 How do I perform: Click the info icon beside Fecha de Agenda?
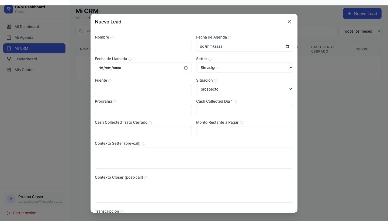230,37
